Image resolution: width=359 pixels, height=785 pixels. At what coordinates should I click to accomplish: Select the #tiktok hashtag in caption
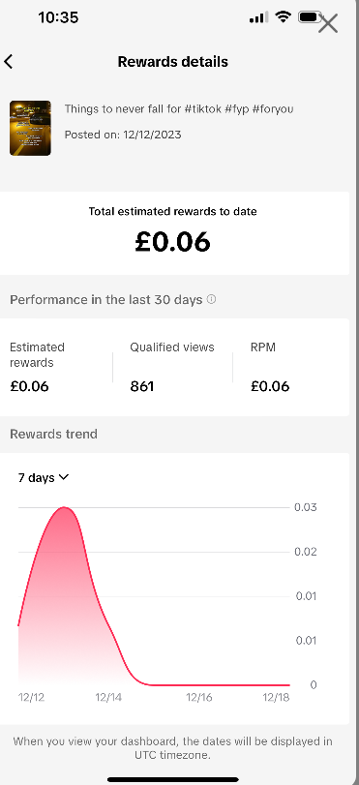coord(203,108)
